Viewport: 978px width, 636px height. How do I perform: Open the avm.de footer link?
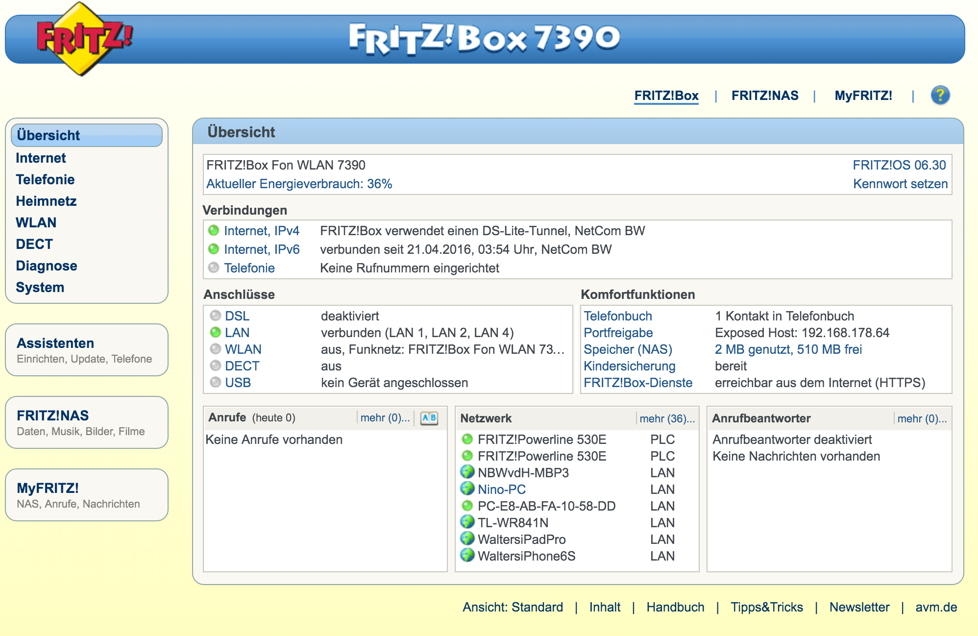click(x=936, y=607)
